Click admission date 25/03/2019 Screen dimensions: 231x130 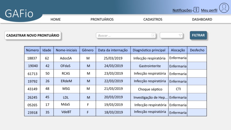coord(113,58)
